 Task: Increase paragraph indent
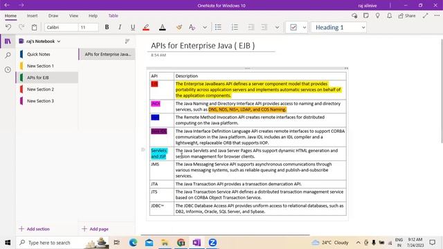(x=264, y=27)
